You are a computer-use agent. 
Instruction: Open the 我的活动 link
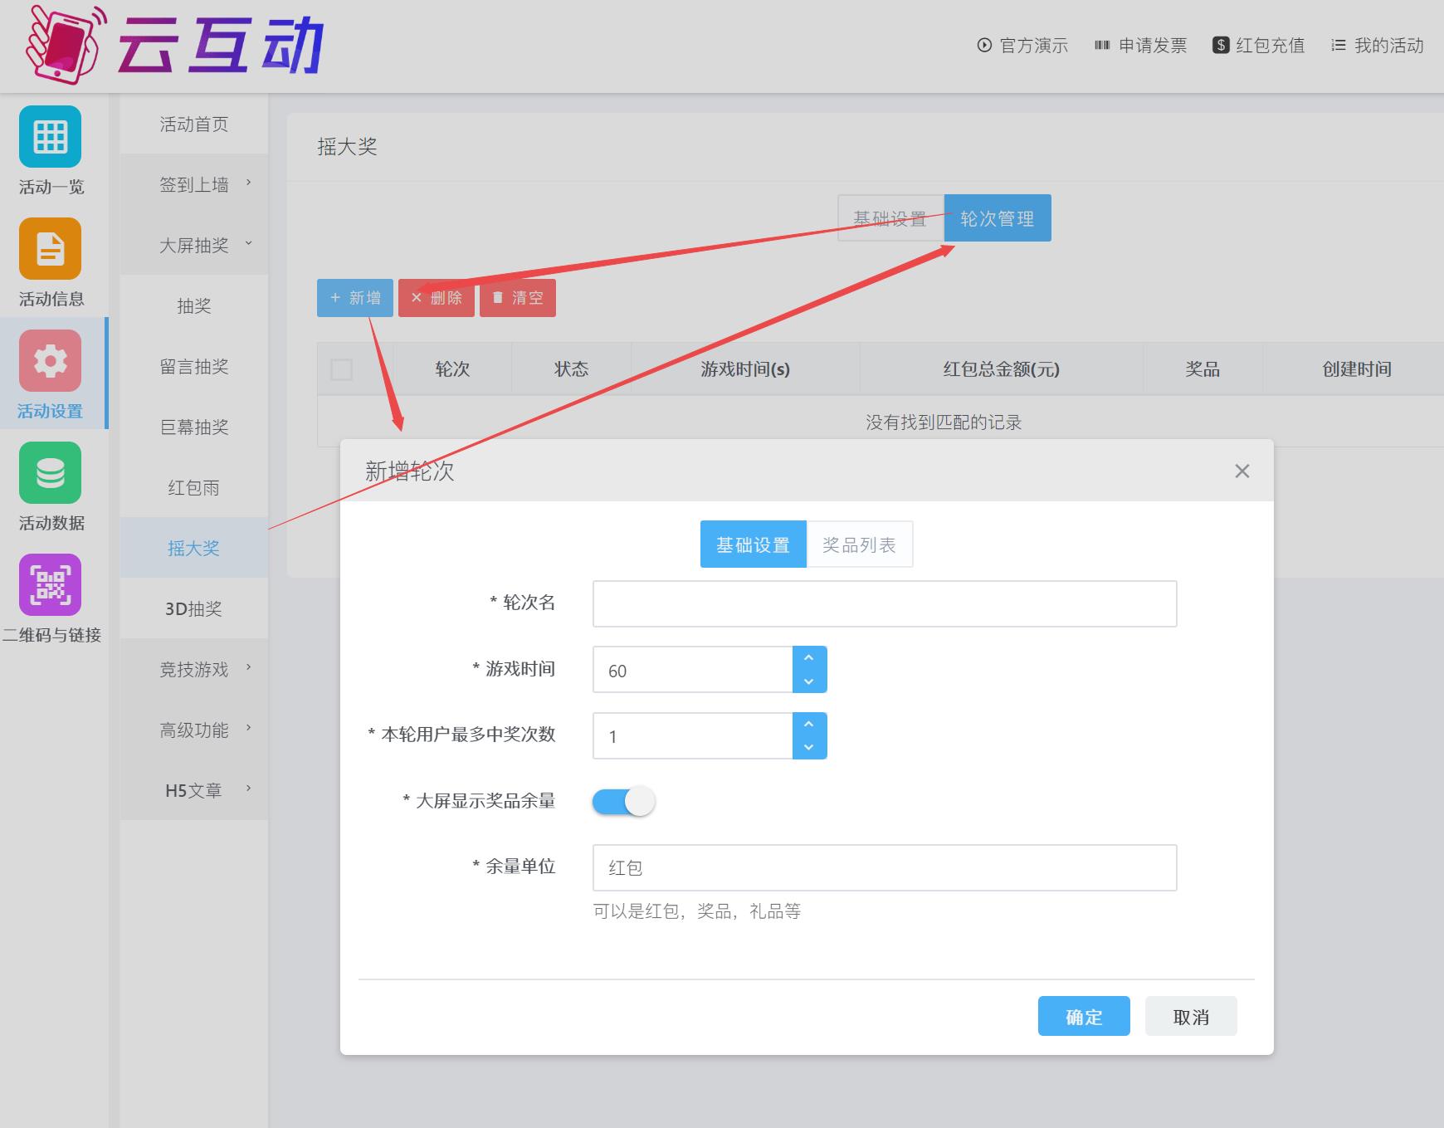1378,46
